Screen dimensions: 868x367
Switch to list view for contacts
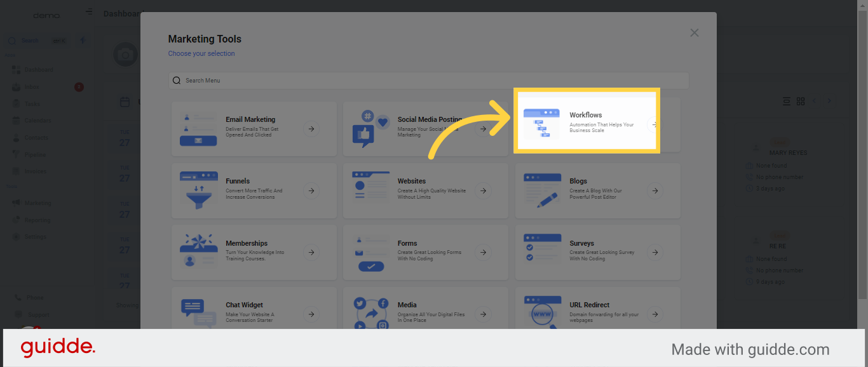786,101
